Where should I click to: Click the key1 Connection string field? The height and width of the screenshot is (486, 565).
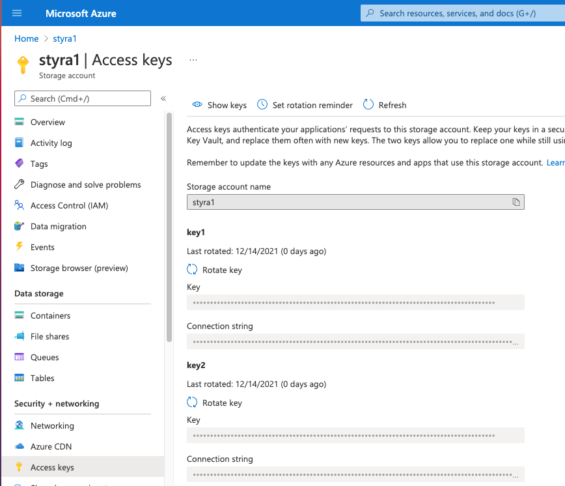click(355, 341)
